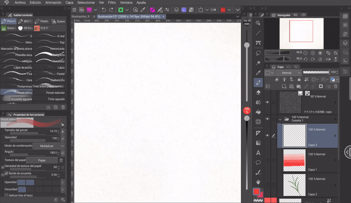This screenshot has height=203, width=351.
Task: Select the Eyedropper tool
Action: [258, 72]
